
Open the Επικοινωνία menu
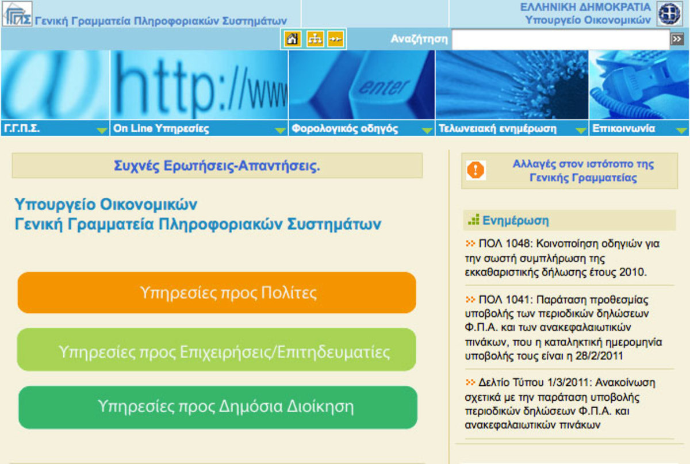point(624,129)
